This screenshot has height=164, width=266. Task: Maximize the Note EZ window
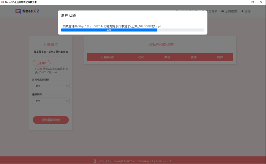253,2
